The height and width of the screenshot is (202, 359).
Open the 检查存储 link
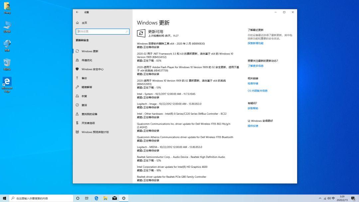pos(253,83)
